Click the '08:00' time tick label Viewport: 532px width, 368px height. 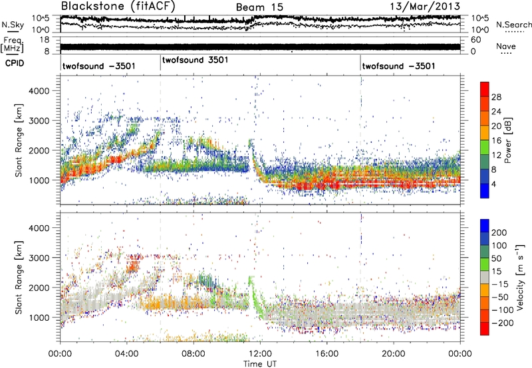[194, 354]
